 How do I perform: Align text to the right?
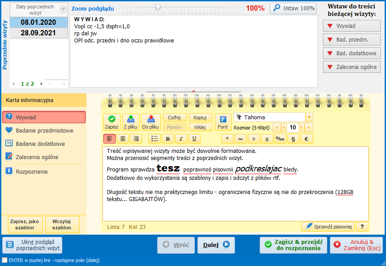click(x=135, y=139)
